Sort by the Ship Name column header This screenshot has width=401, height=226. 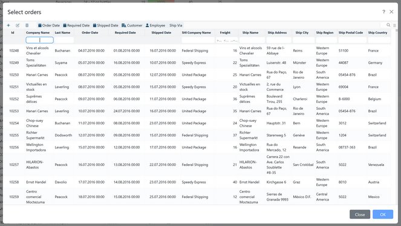(x=250, y=33)
